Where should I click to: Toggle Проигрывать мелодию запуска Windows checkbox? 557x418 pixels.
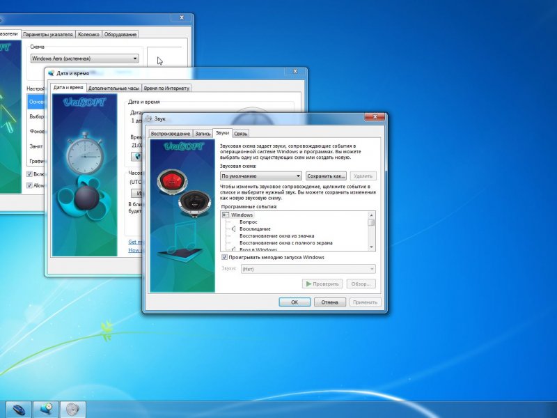point(224,257)
